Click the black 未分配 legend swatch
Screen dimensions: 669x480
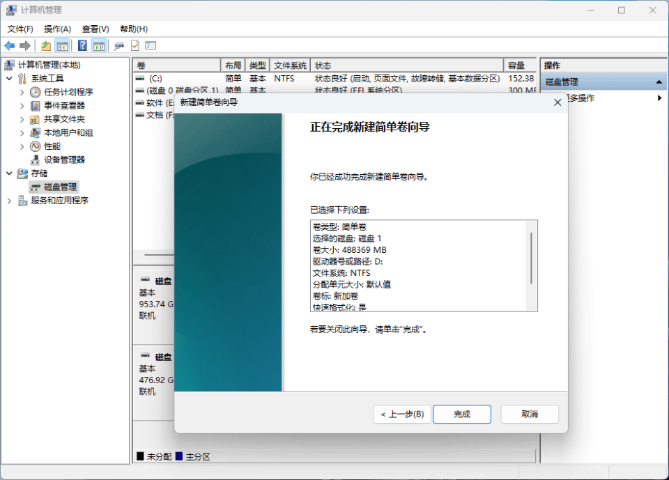coord(140,456)
